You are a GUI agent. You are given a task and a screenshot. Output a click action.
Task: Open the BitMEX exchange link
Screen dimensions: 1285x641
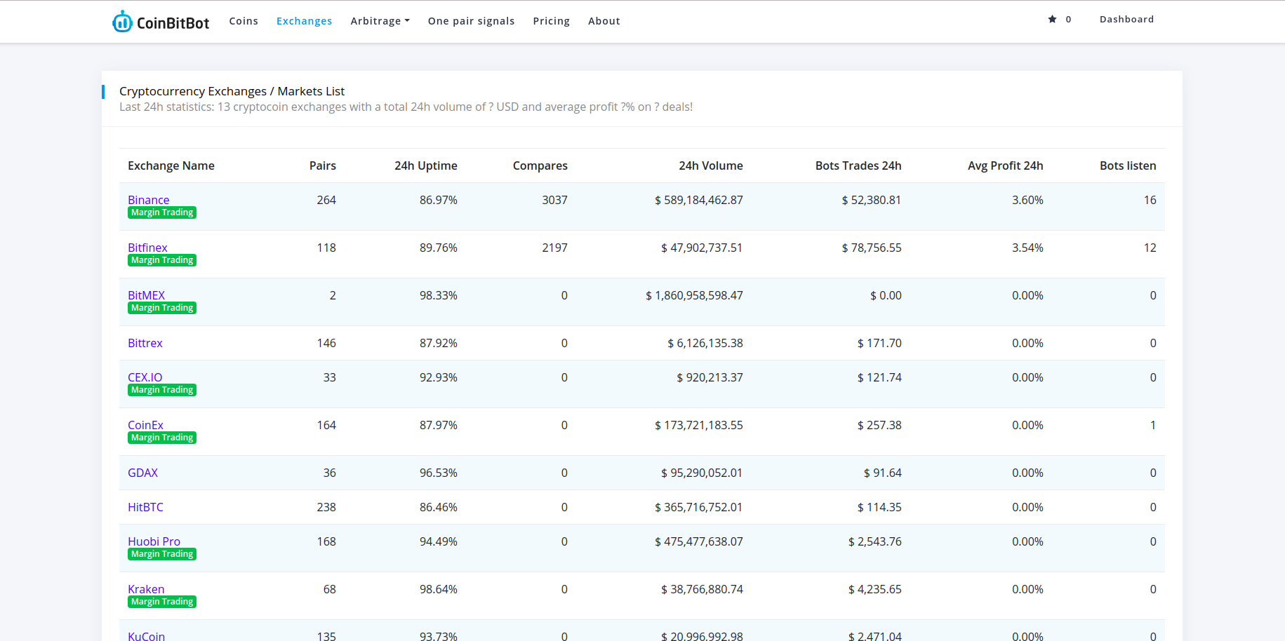coord(146,295)
